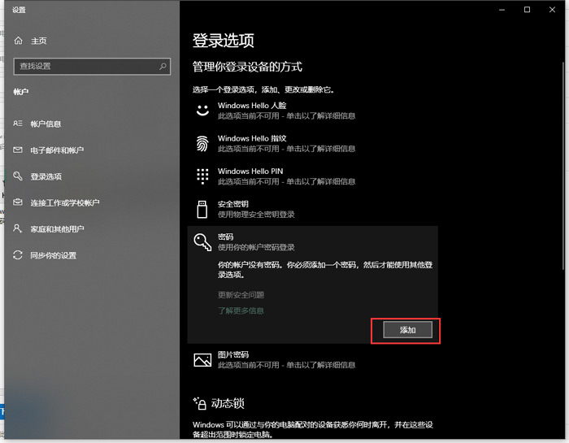Click the Windows Hello PIN keypad icon
Image resolution: width=569 pixels, height=443 pixels.
[202, 176]
